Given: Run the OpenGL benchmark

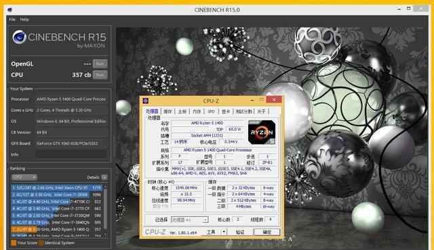Looking at the screenshot, I should pos(100,64).
